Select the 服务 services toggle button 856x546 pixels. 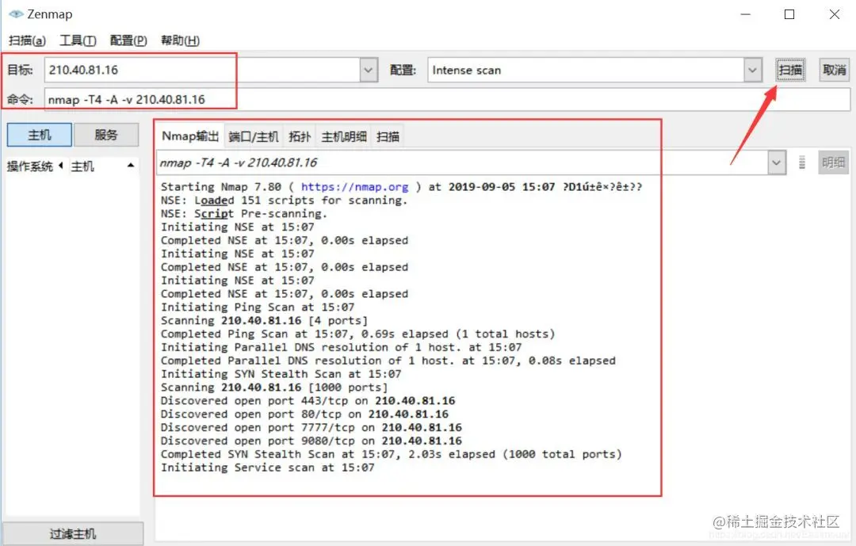106,135
